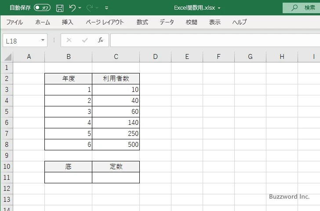Viewport: 320px width, 211px height.
Task: Select column F header
Action: coord(218,57)
